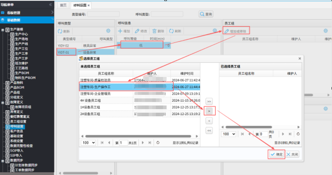332x175 pixels.
Task: Click 刷新 refresh icon in 呼叫类型 panel
Action: [60, 31]
